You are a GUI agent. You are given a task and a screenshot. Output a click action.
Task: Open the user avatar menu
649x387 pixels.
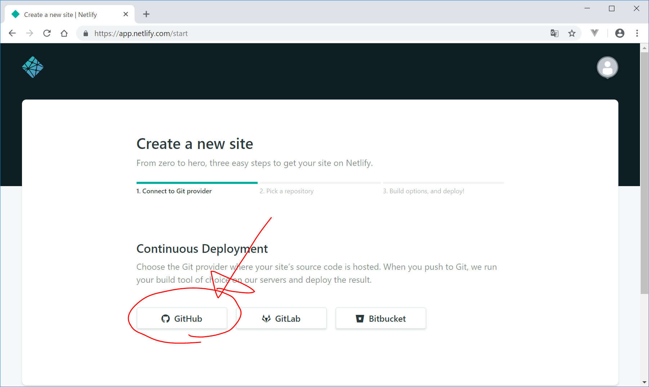607,67
